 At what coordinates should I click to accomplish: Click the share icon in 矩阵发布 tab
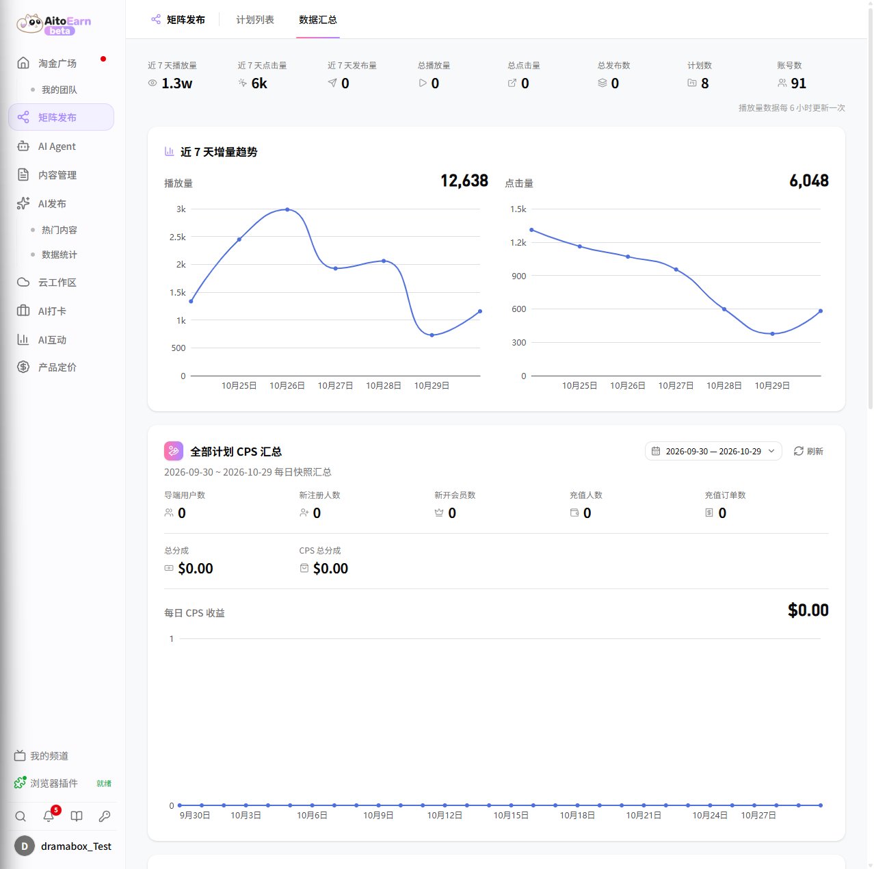[x=156, y=19]
